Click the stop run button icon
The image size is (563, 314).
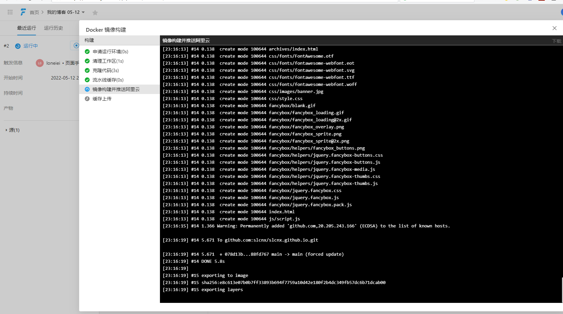tap(76, 45)
